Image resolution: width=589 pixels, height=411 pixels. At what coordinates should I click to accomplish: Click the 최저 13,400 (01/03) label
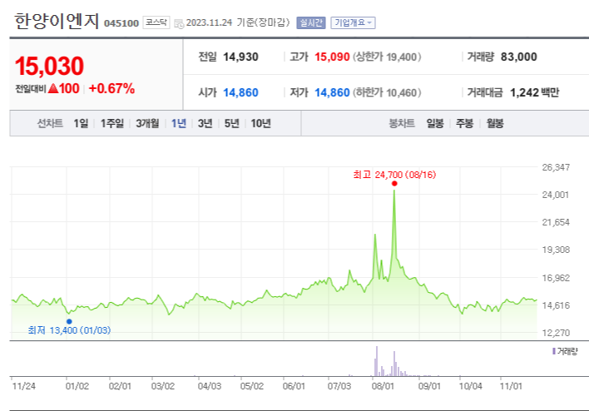point(70,330)
